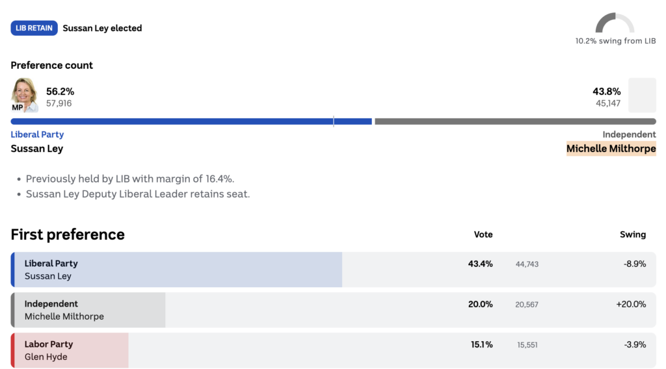Select the Labor Party Glen Hyde row
Screen dimensions: 666x369
333,350
